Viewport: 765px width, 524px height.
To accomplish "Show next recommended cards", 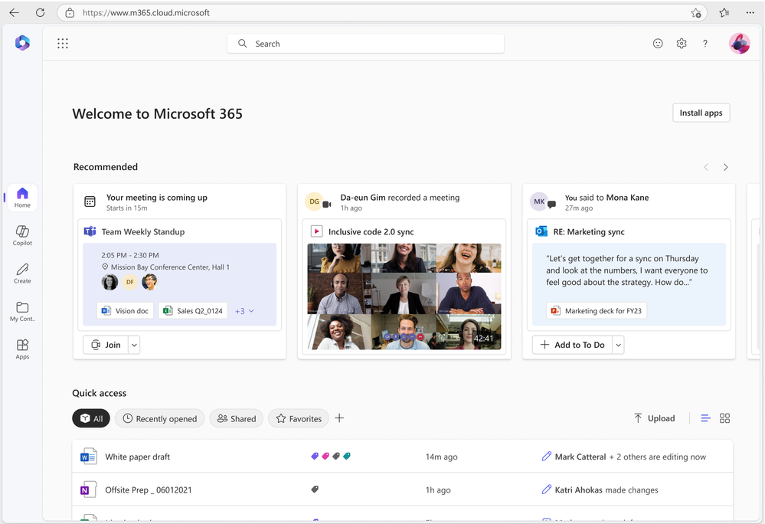I will point(725,167).
